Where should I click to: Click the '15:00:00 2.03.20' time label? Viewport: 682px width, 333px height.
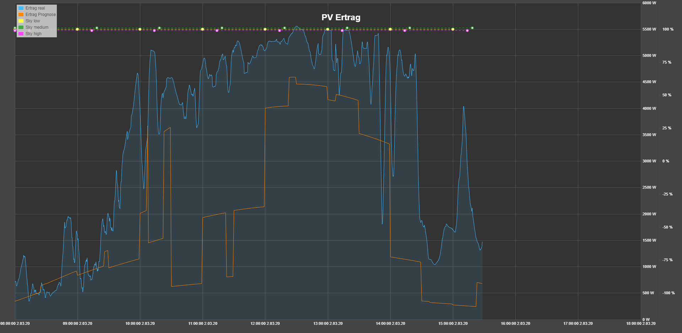coord(453,323)
